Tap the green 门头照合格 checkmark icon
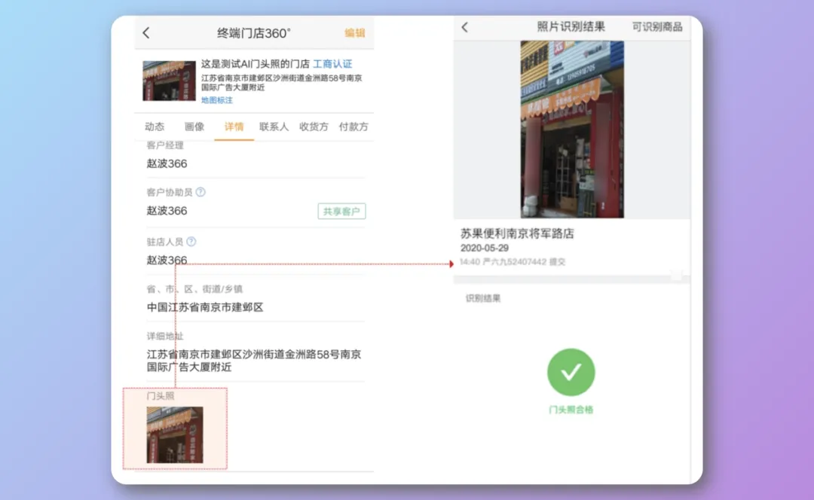This screenshot has width=814, height=500. click(571, 373)
